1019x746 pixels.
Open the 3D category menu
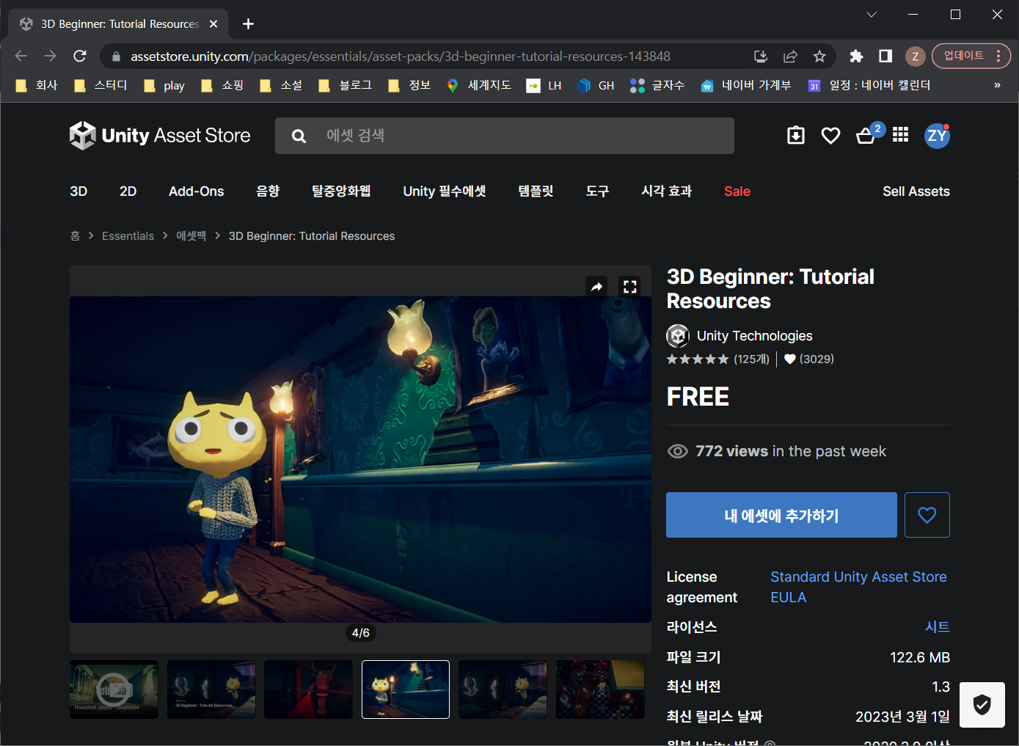pyautogui.click(x=78, y=191)
